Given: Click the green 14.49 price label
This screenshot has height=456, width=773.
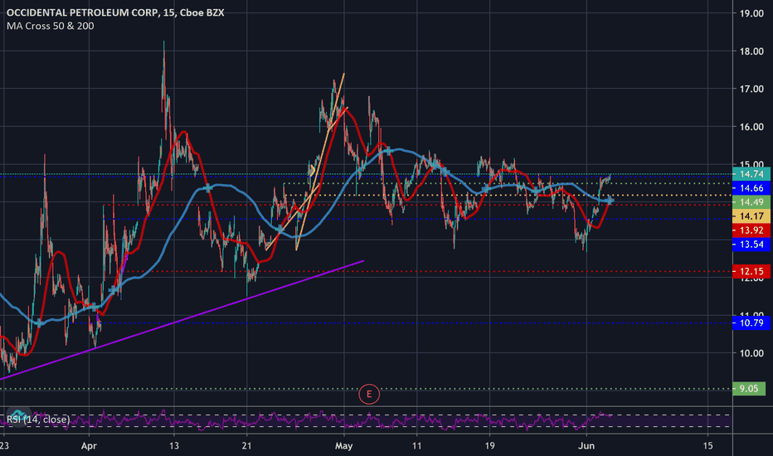Looking at the screenshot, I should coord(751,202).
